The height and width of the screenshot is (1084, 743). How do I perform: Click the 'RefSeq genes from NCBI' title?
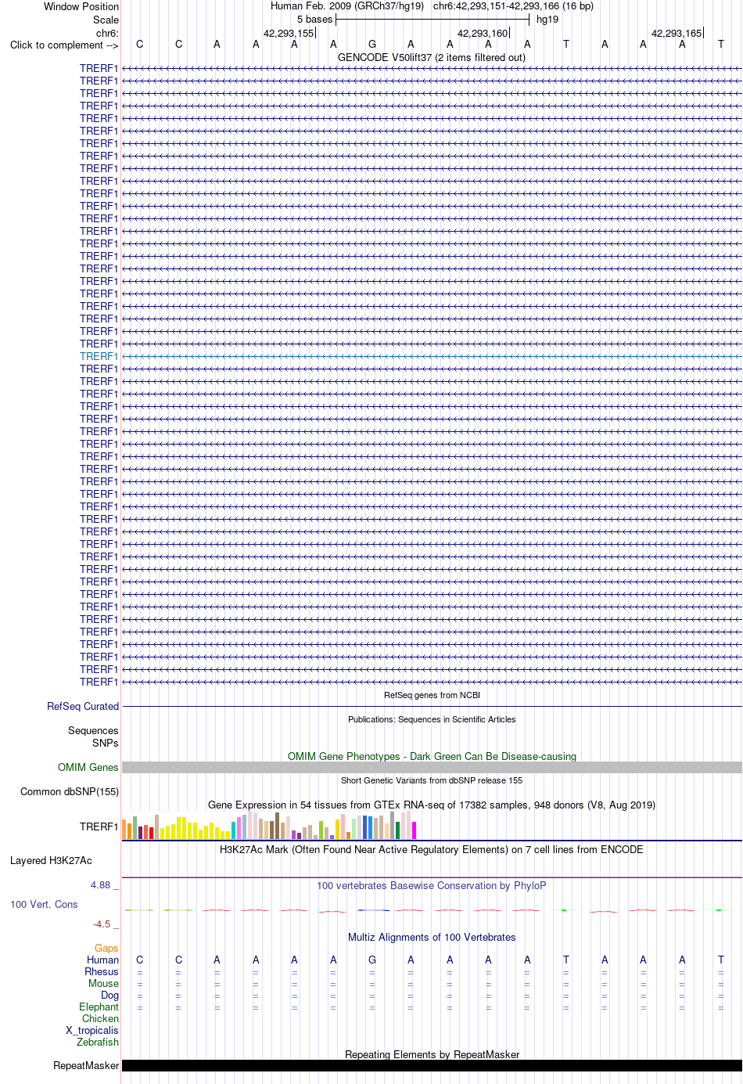point(432,695)
